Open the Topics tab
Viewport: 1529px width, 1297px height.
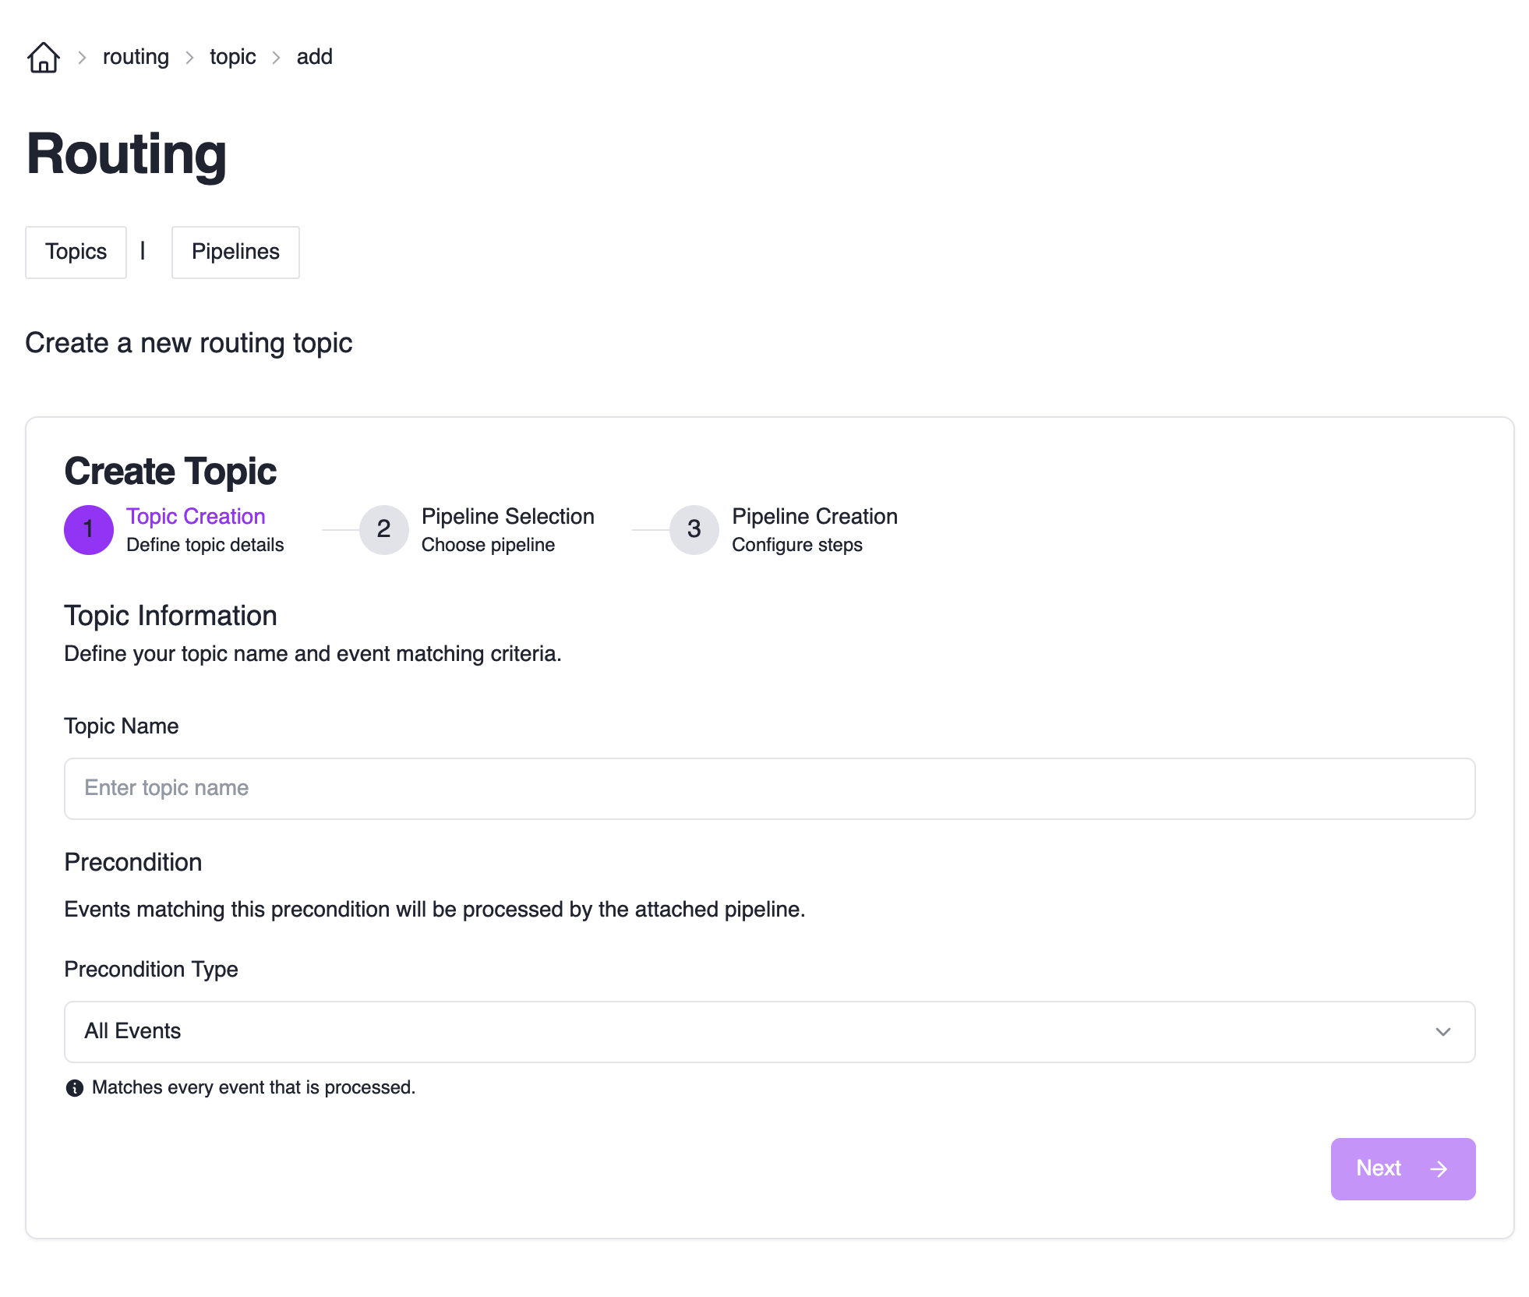tap(76, 253)
